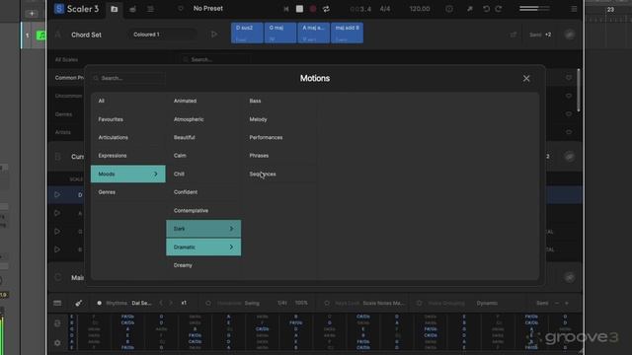Open the Sequences motion type
The width and height of the screenshot is (632, 355).
click(x=279, y=175)
